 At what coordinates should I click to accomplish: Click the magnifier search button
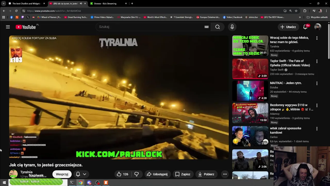(218, 27)
